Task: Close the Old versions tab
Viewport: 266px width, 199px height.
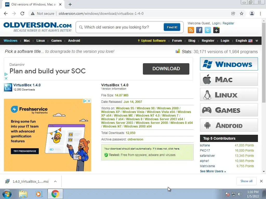Action: click(x=60, y=5)
